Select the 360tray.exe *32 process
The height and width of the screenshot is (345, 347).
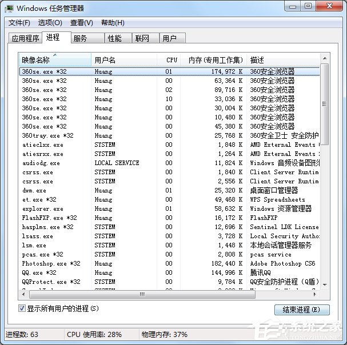pos(169,135)
